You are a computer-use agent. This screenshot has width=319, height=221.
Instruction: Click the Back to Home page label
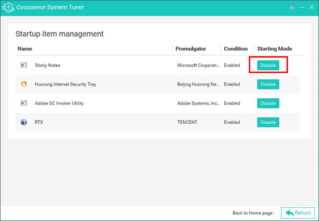(x=253, y=213)
